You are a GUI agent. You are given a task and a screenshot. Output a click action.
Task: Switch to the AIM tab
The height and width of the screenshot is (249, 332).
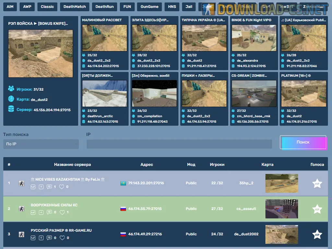pos(10,7)
